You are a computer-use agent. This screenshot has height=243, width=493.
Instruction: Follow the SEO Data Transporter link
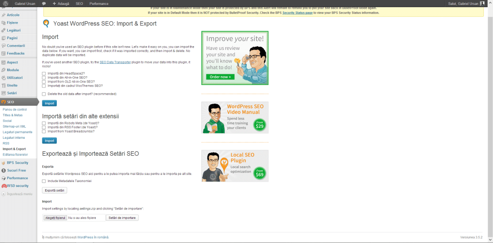point(115,62)
